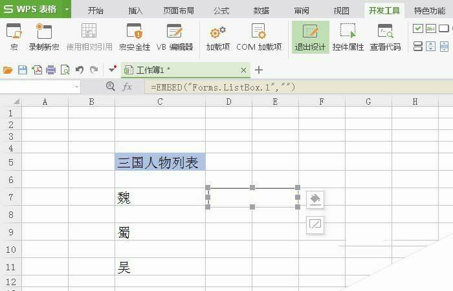Insert a scroll bar control

(444, 46)
